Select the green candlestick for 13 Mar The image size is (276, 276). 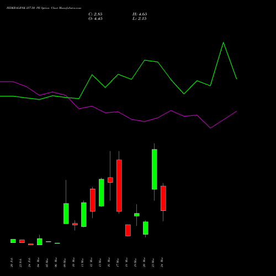102,193
